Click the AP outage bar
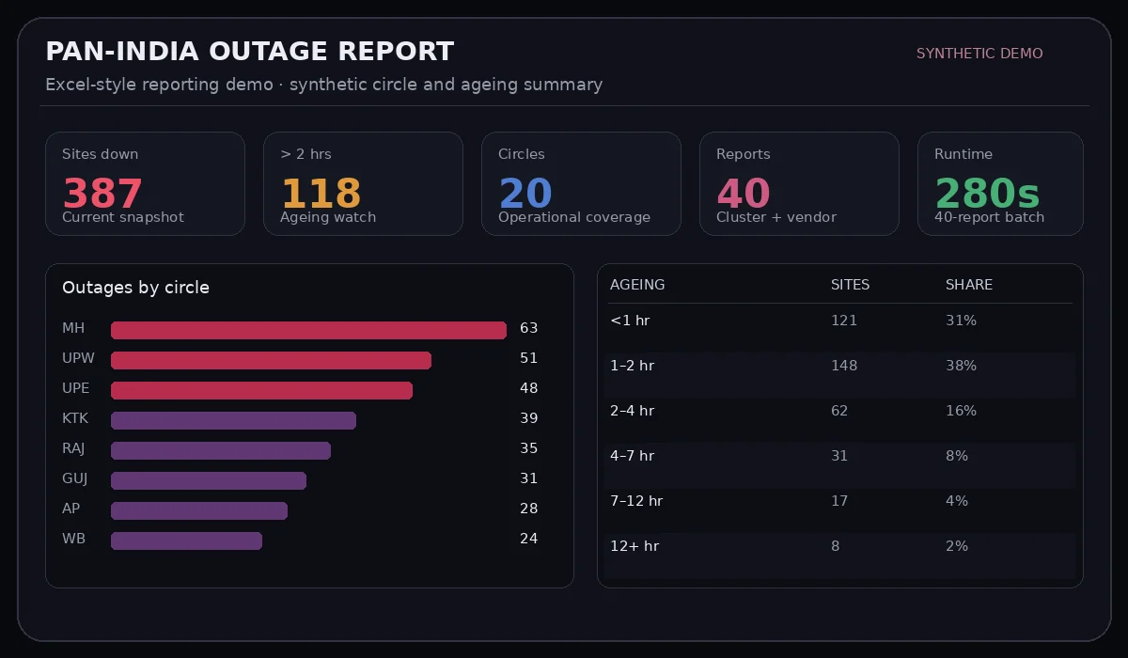This screenshot has height=658, width=1128. coord(199,510)
